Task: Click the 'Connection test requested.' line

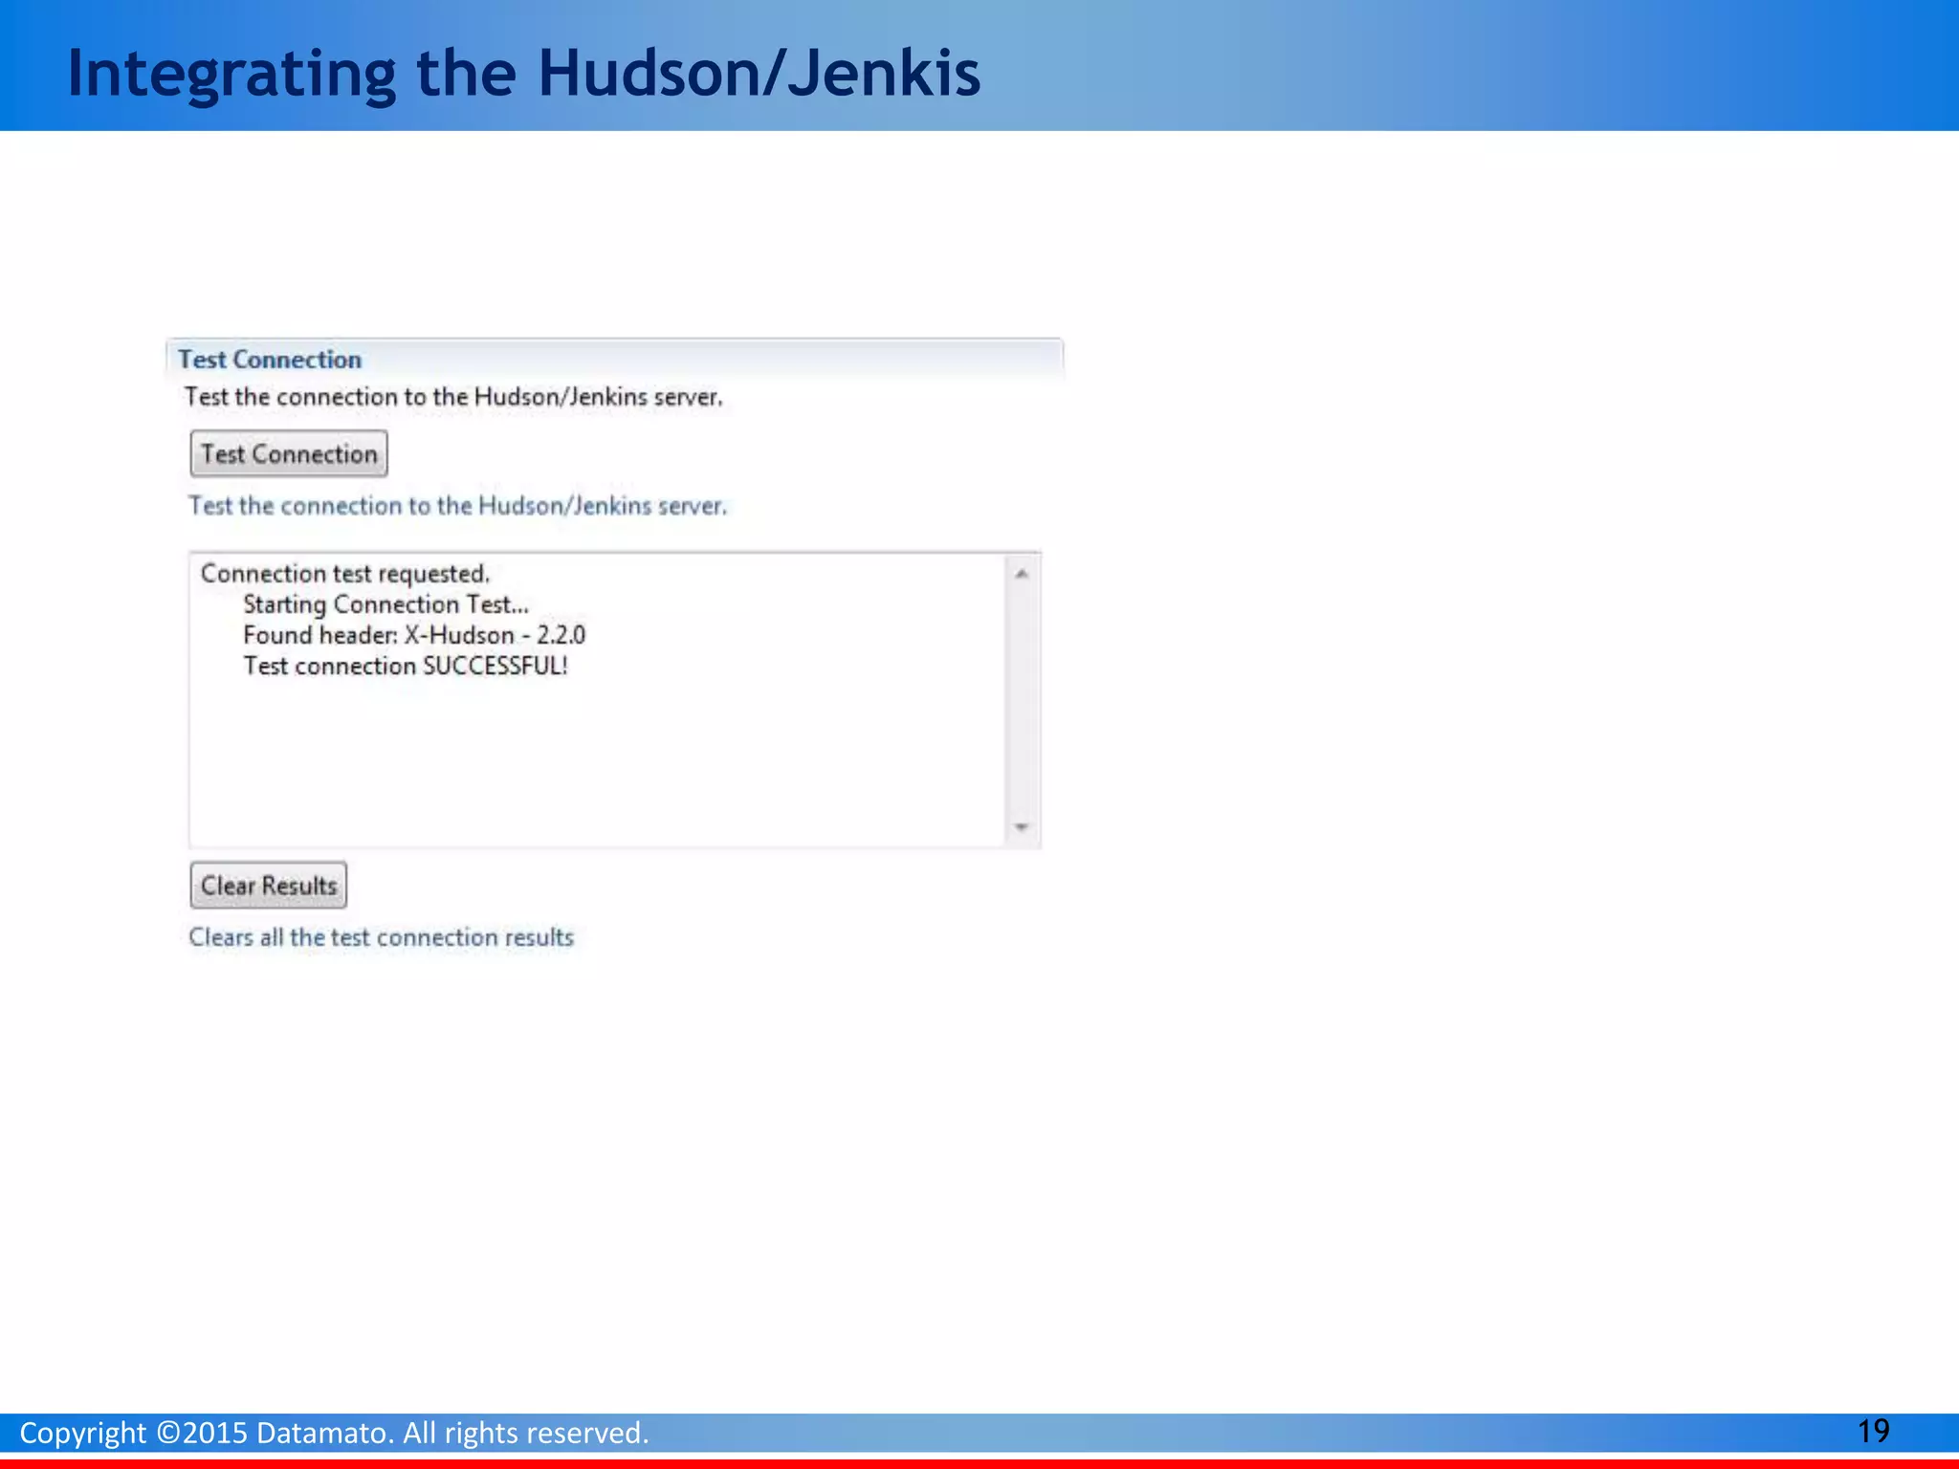Action: 345,574
